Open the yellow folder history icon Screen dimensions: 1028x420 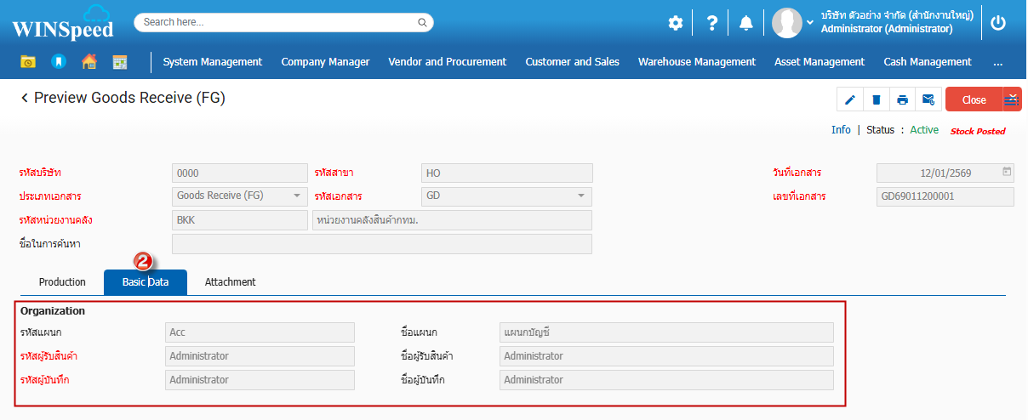(28, 62)
